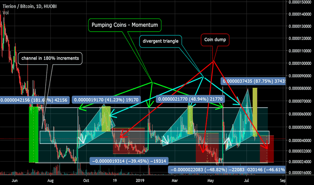The image size is (314, 185).
Task: Click the 19 date label on time axis
Action: [115, 181]
